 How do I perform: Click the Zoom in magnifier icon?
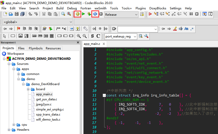(79, 36)
